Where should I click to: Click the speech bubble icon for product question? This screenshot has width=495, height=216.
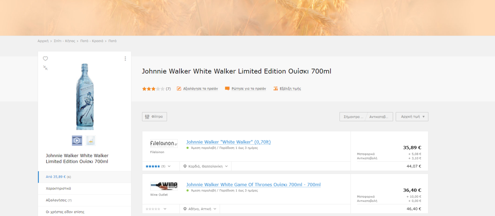point(227,89)
